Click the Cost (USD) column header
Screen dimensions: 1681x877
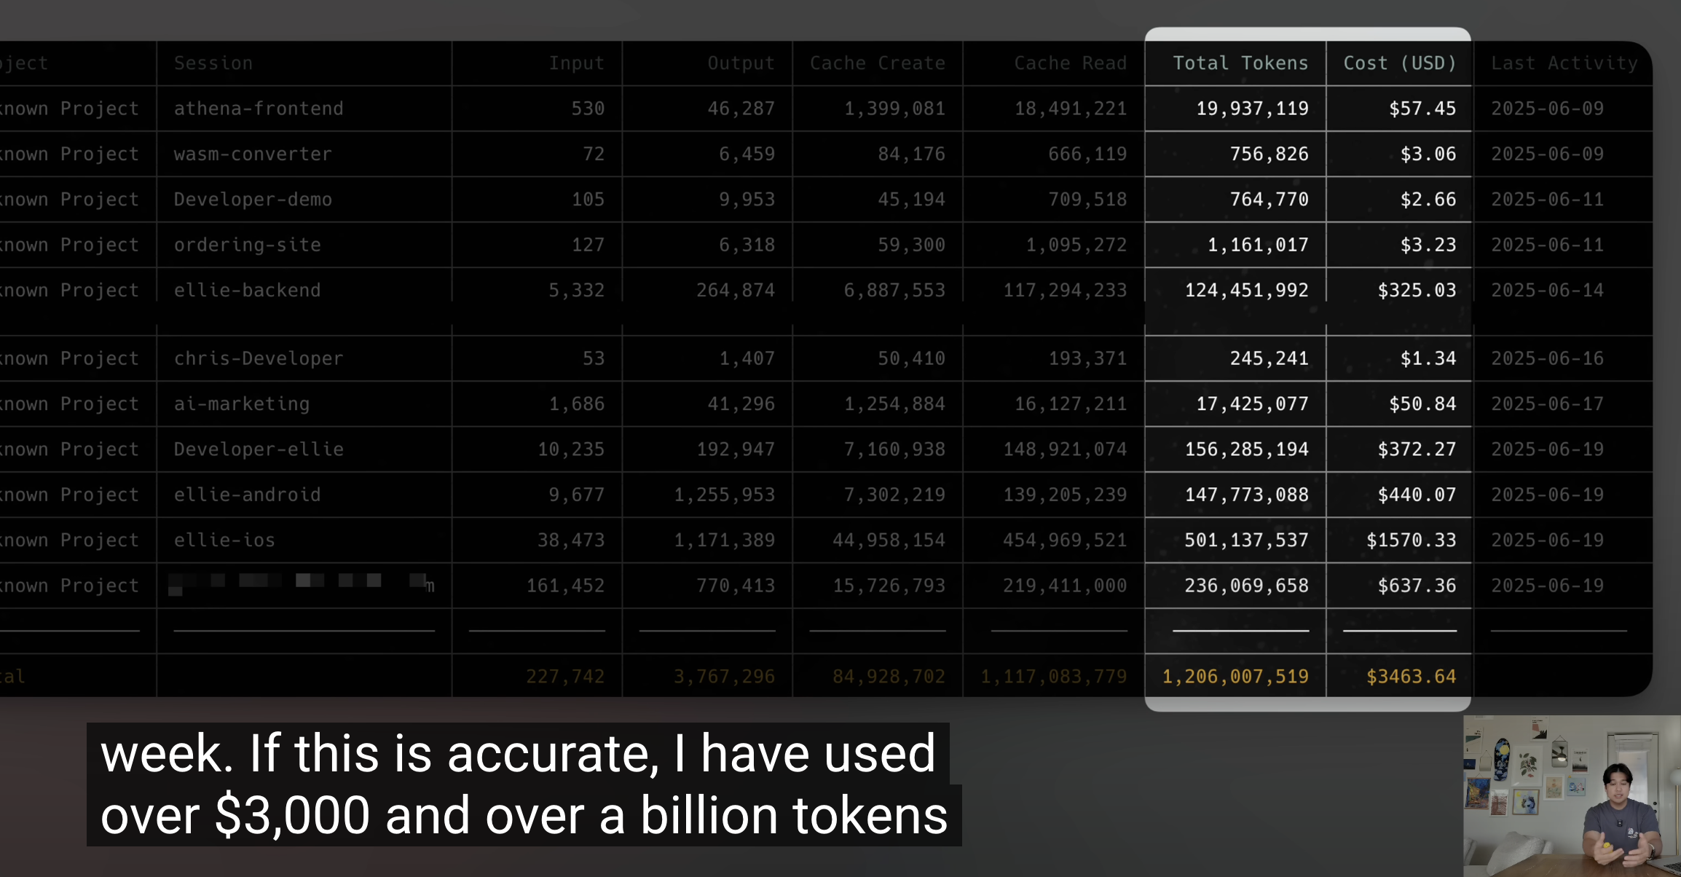pos(1399,63)
